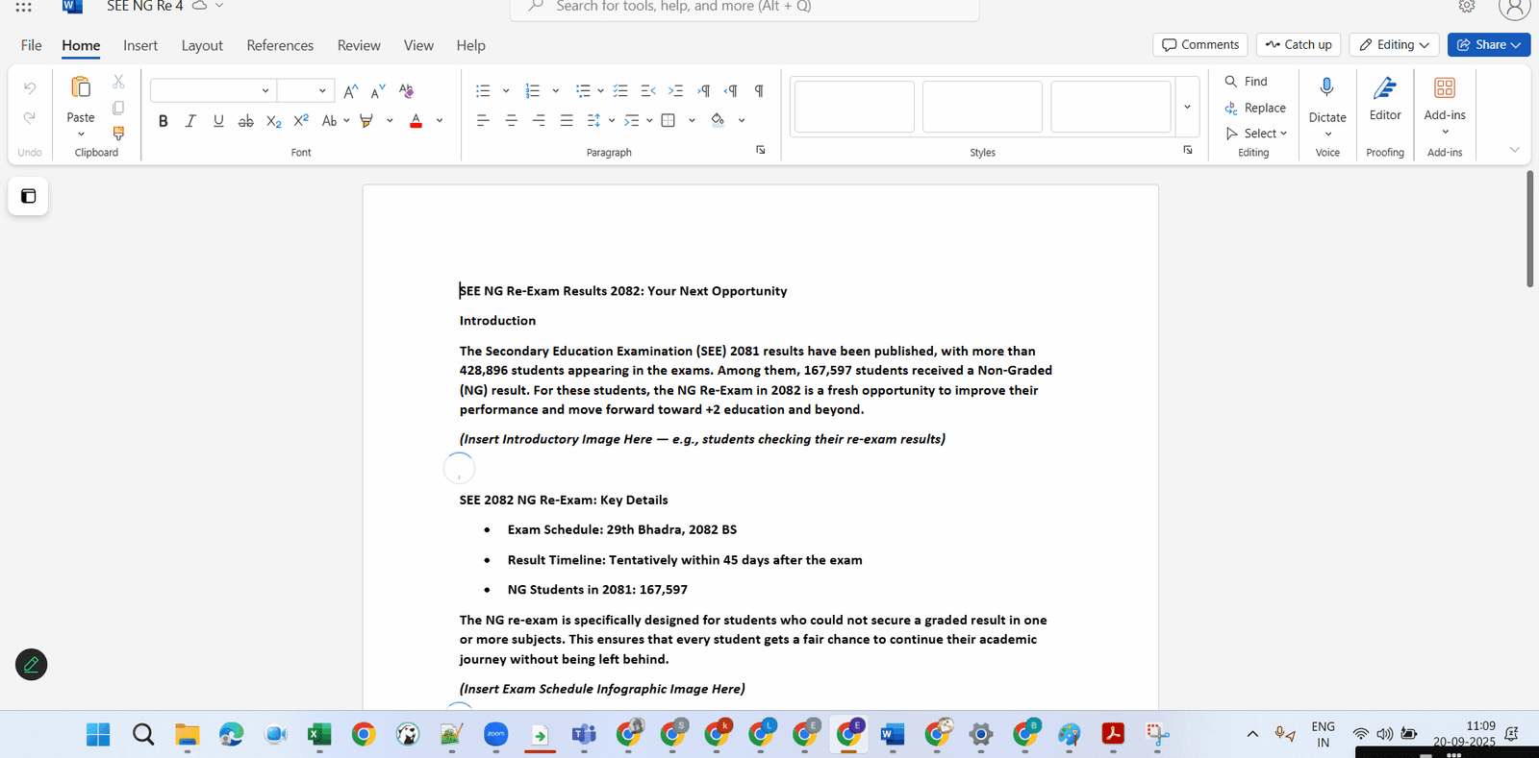Viewport: 1539px width, 758px height.
Task: Click the Catch up button
Action: pos(1298,45)
